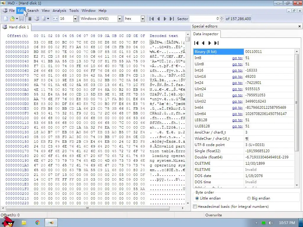The width and height of the screenshot is (303, 227).
Task: Click the volume speaker tray icon
Action: click(x=271, y=223)
